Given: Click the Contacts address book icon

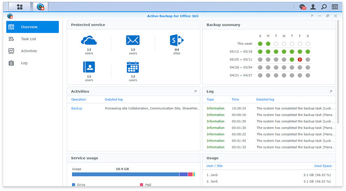Looking at the screenshot, I should [89, 67].
